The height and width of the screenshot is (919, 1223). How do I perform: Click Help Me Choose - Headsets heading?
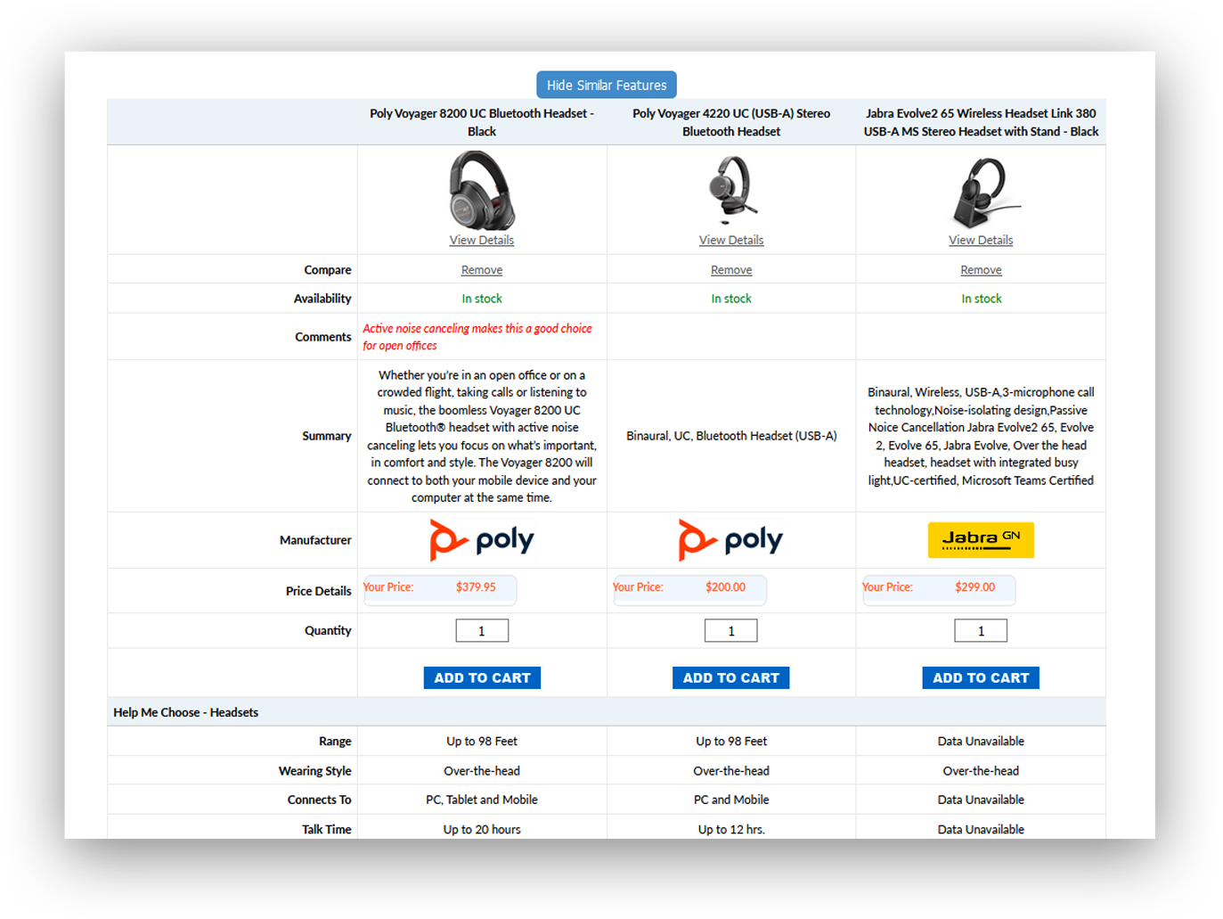(186, 712)
